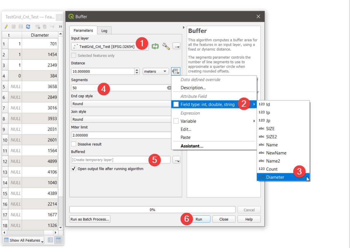Toggle Selected features only checkbox
This screenshot has width=350, height=248.
tap(74, 55)
